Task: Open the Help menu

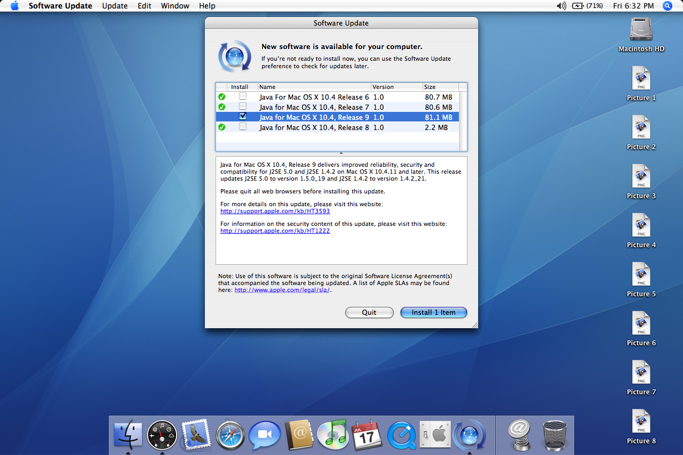Action: [207, 6]
